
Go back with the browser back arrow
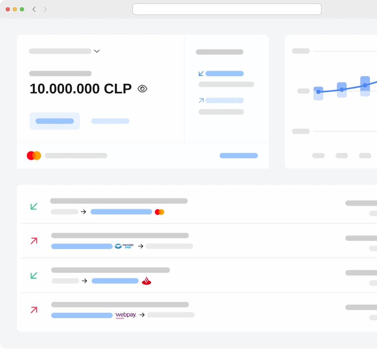coord(34,9)
